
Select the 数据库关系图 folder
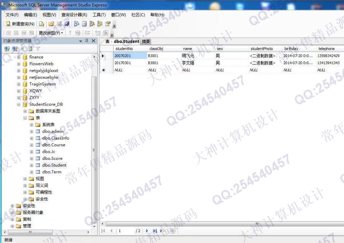point(48,111)
